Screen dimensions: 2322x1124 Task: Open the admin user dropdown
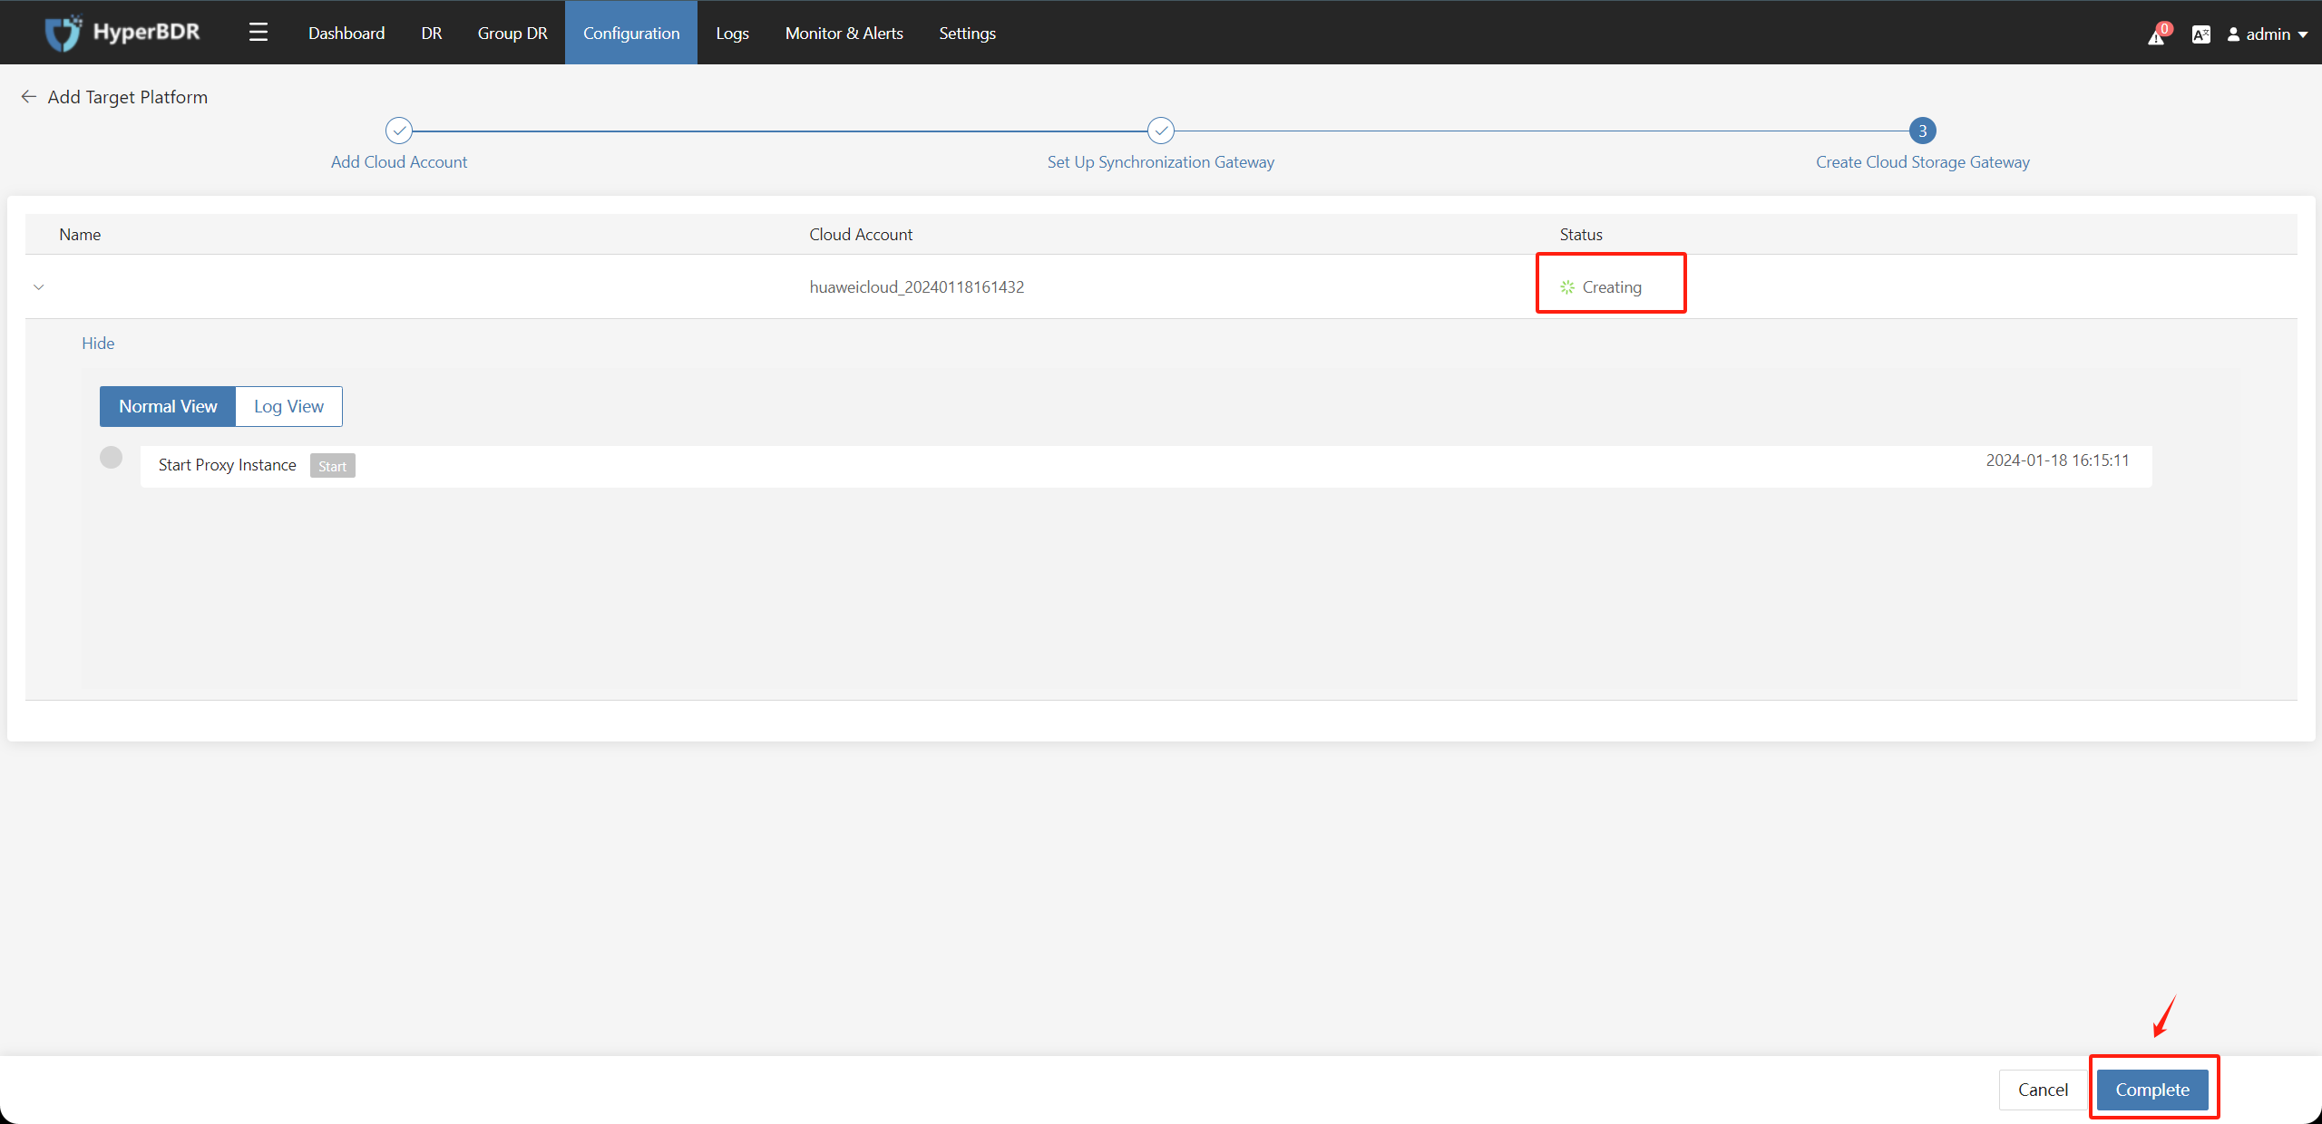point(2268,34)
